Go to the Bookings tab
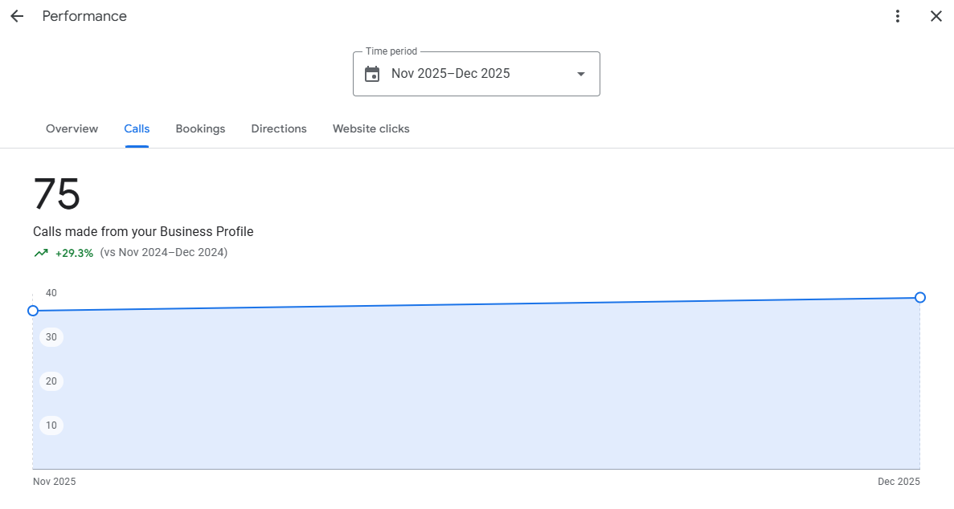Viewport: 954px width, 509px height. (200, 128)
